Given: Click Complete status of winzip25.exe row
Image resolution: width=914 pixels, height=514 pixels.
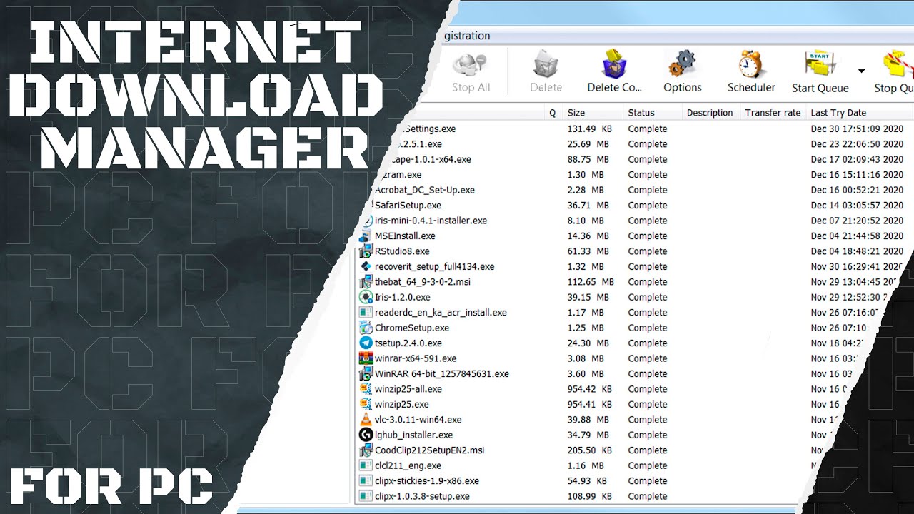Looking at the screenshot, I should pyautogui.click(x=648, y=404).
